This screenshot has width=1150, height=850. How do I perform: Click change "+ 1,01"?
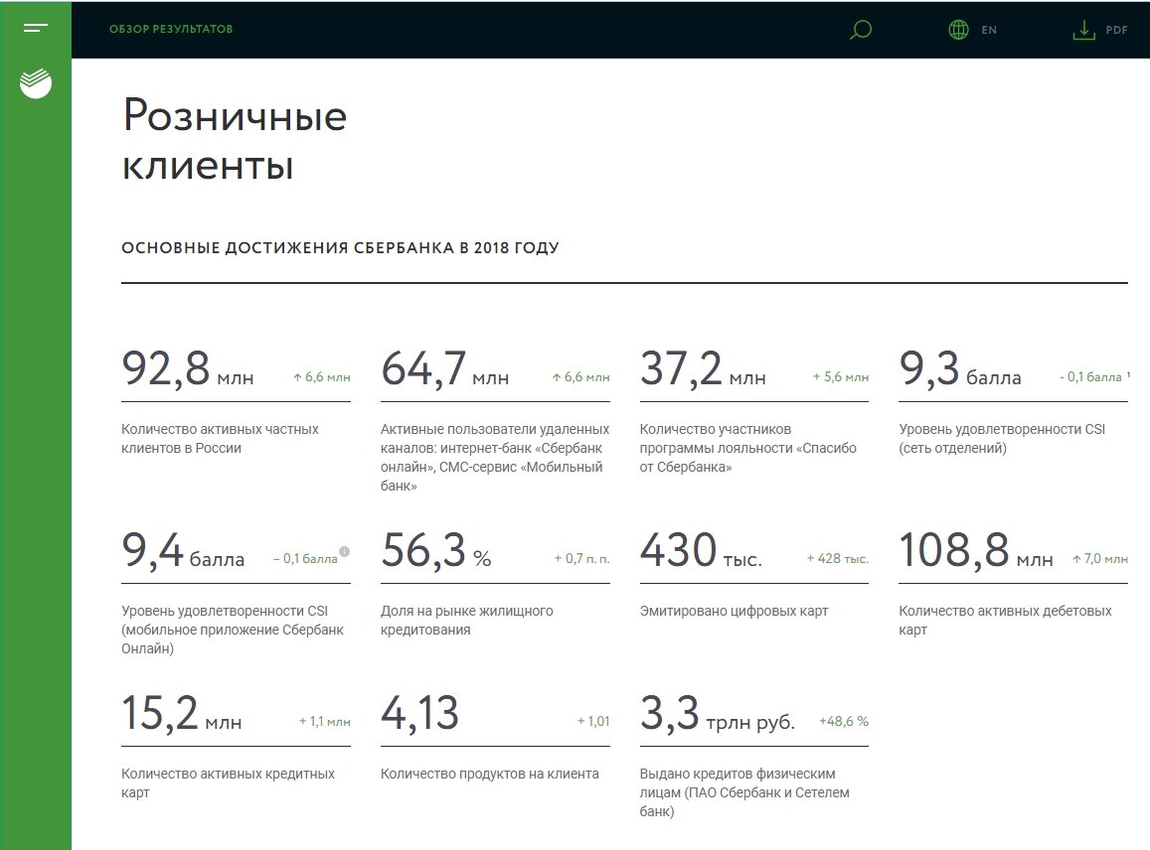click(593, 722)
